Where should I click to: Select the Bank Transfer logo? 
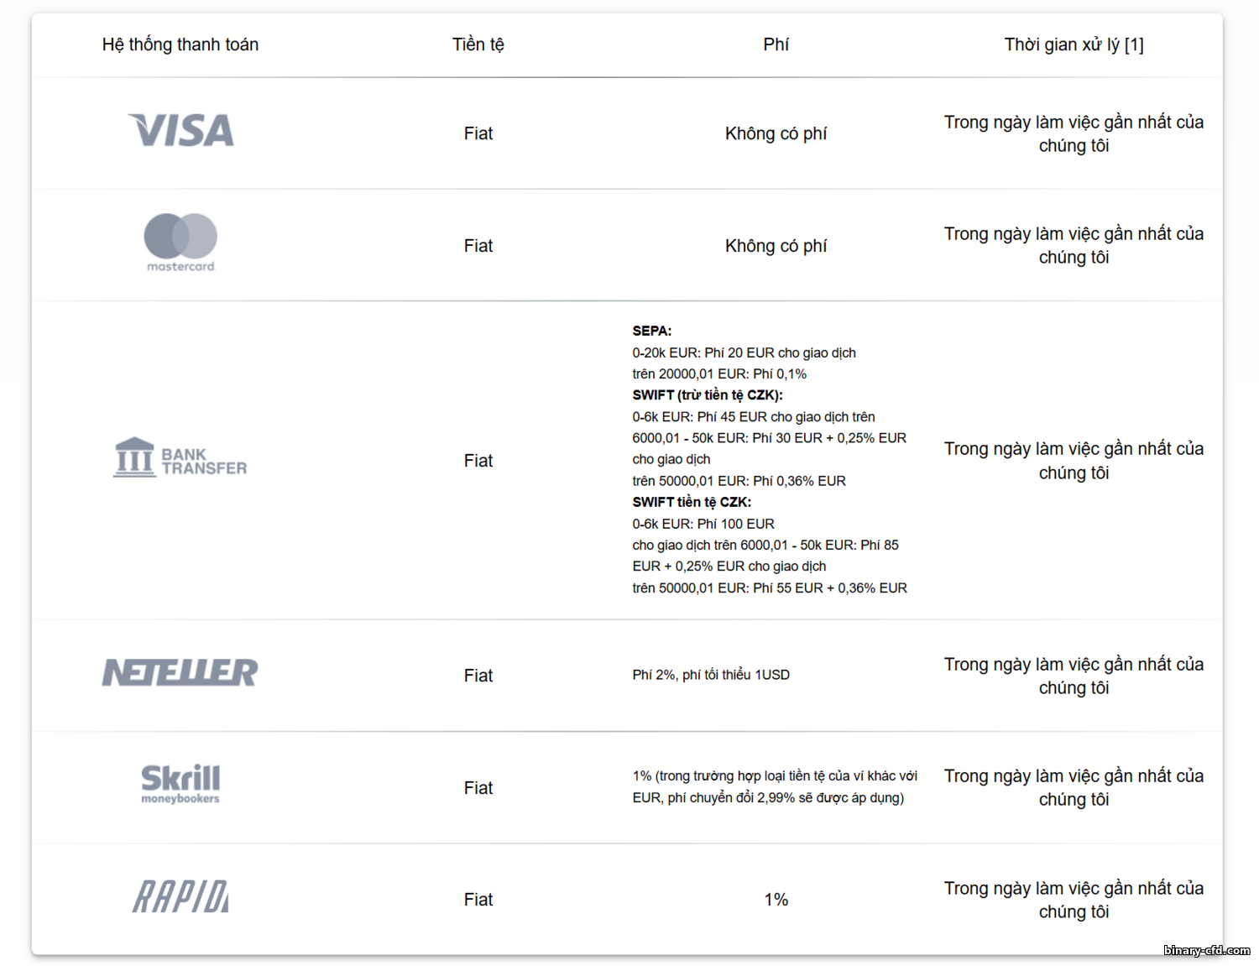pyautogui.click(x=180, y=458)
